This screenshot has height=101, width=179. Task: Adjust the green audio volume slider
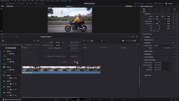pyautogui.click(x=129, y=41)
